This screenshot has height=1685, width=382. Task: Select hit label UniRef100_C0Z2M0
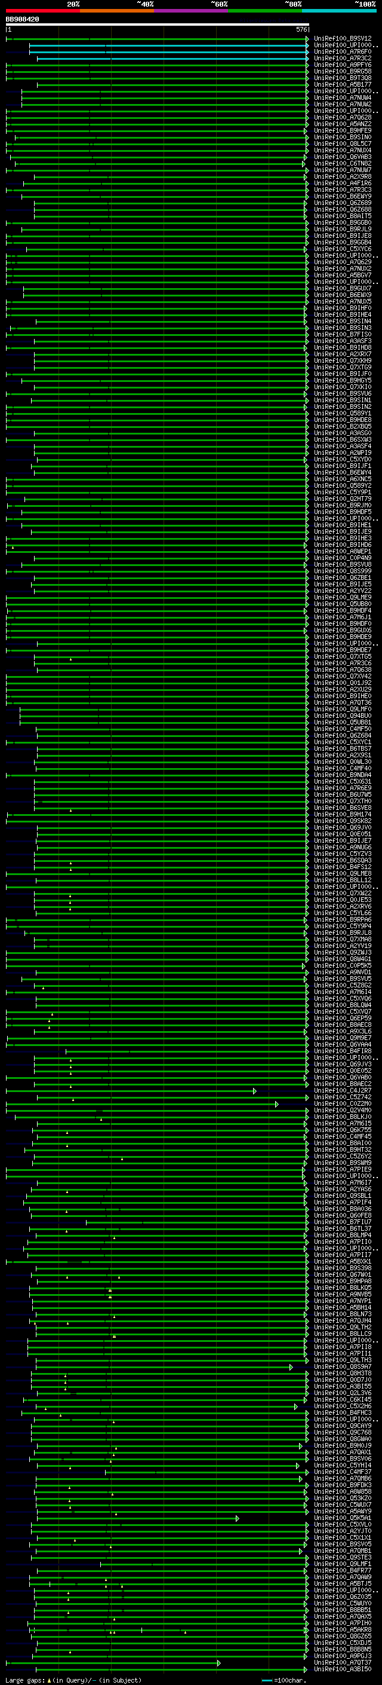pyautogui.click(x=343, y=1103)
